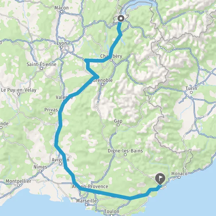Select the Lyon city dot
This screenshot has height=216, width=216.
[x=62, y=47]
